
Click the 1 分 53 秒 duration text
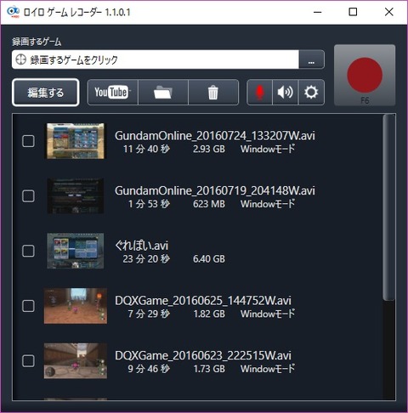(149, 204)
